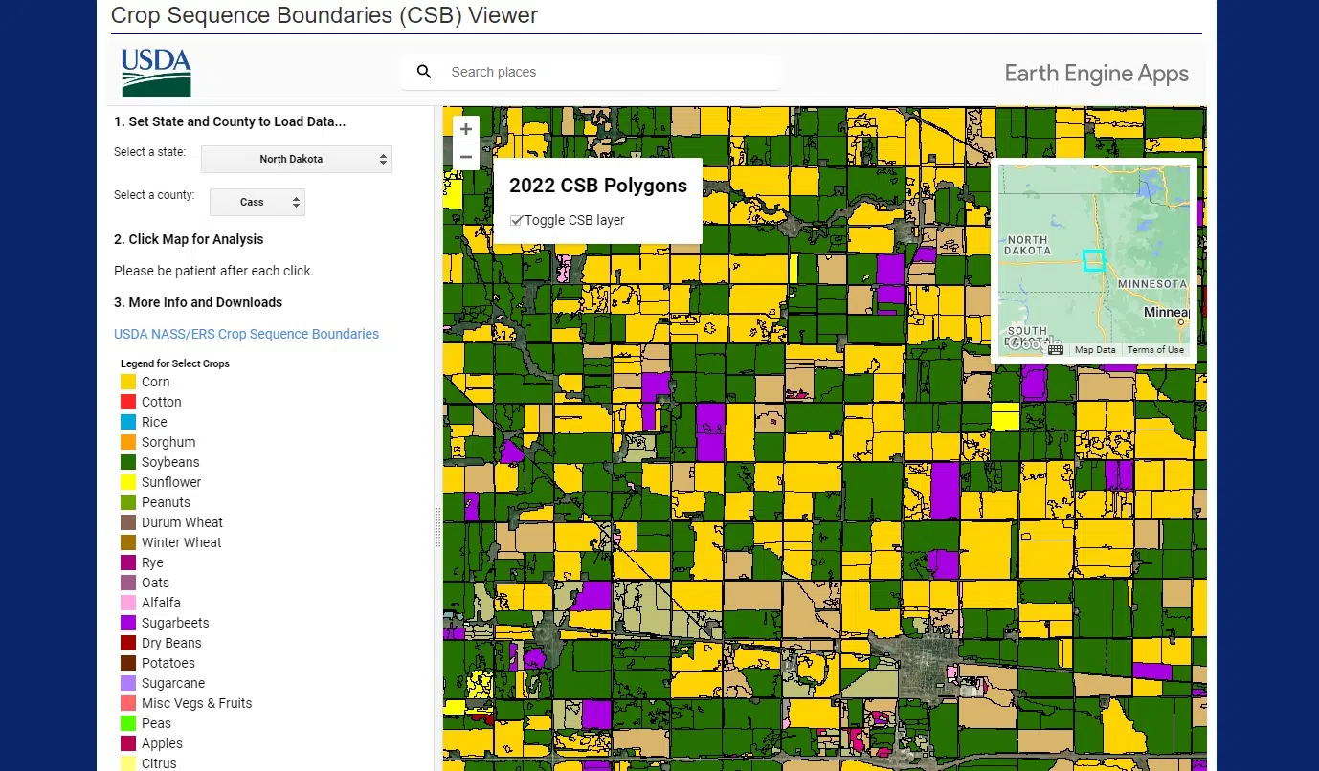The image size is (1319, 771).
Task: Zoom in using the plus button on the map
Action: [x=465, y=128]
